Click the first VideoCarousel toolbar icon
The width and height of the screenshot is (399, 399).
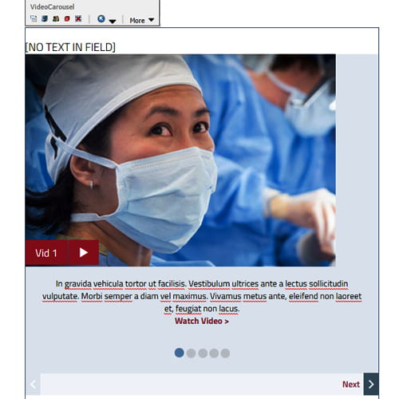34,18
